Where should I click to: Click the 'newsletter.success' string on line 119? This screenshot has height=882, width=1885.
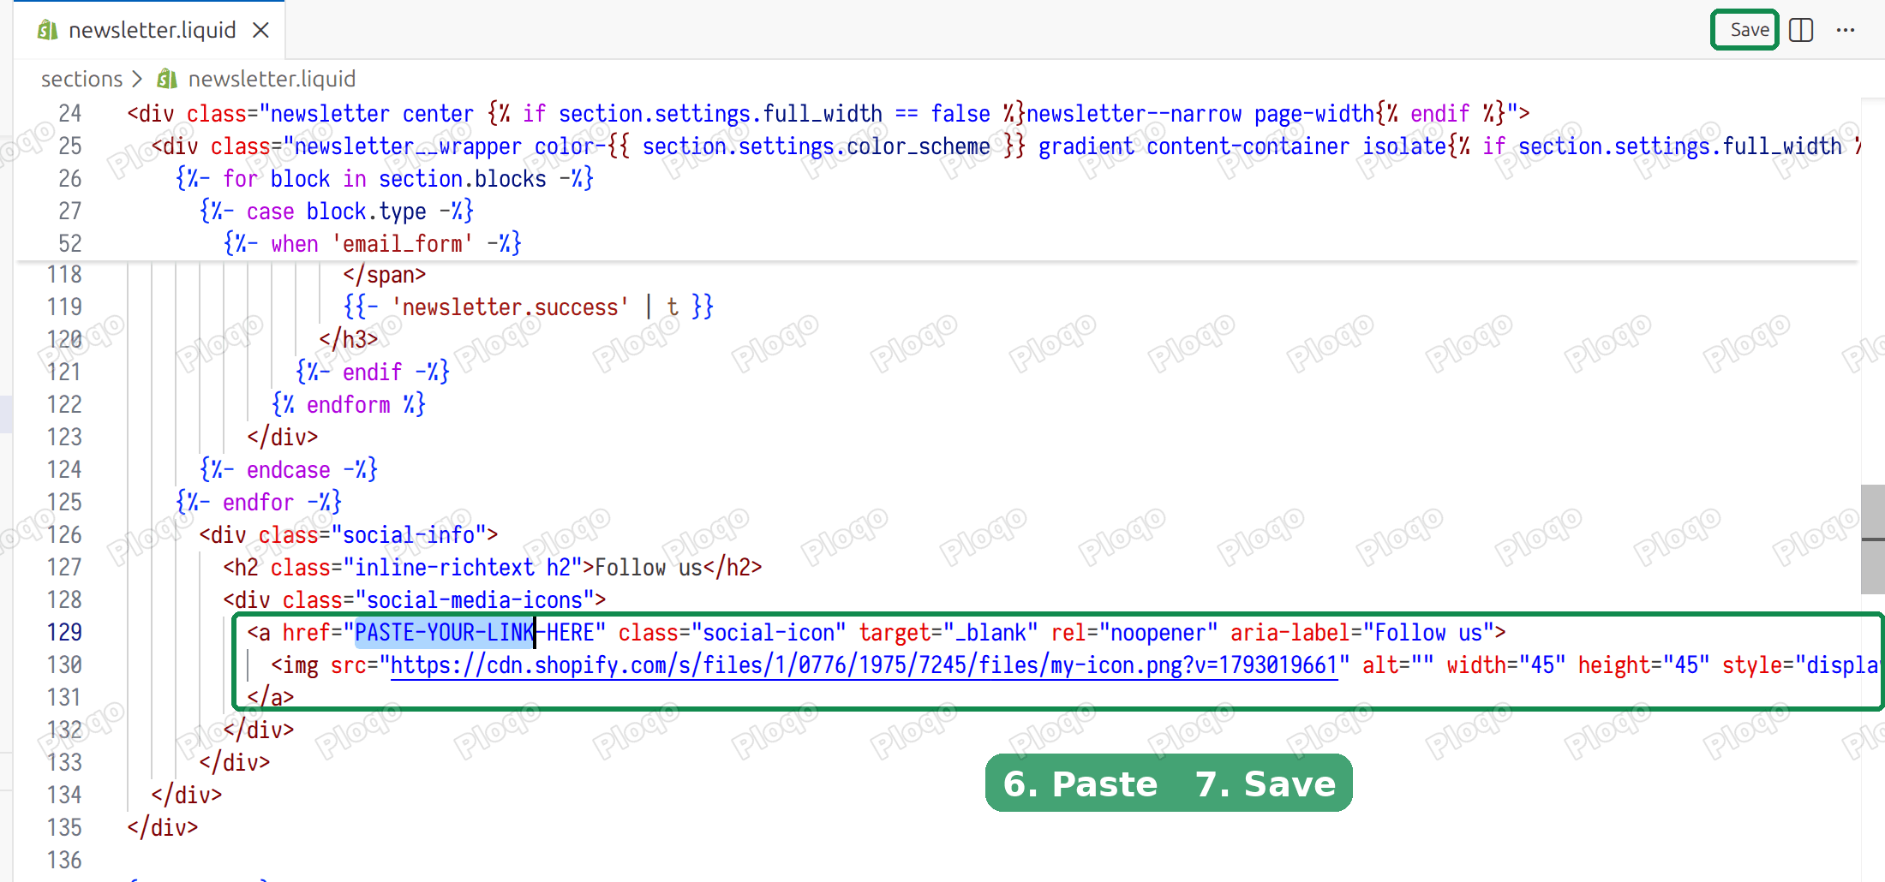(511, 307)
